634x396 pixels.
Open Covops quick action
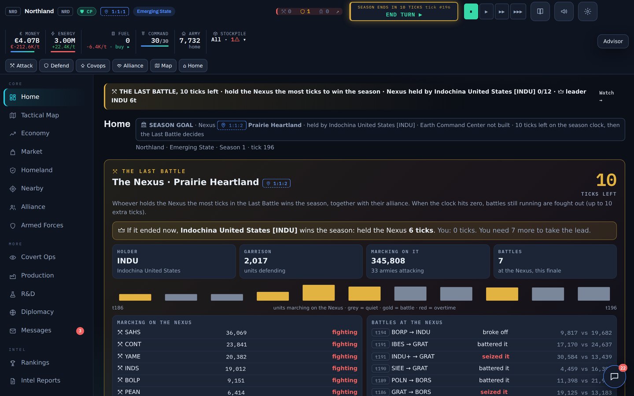tap(93, 66)
